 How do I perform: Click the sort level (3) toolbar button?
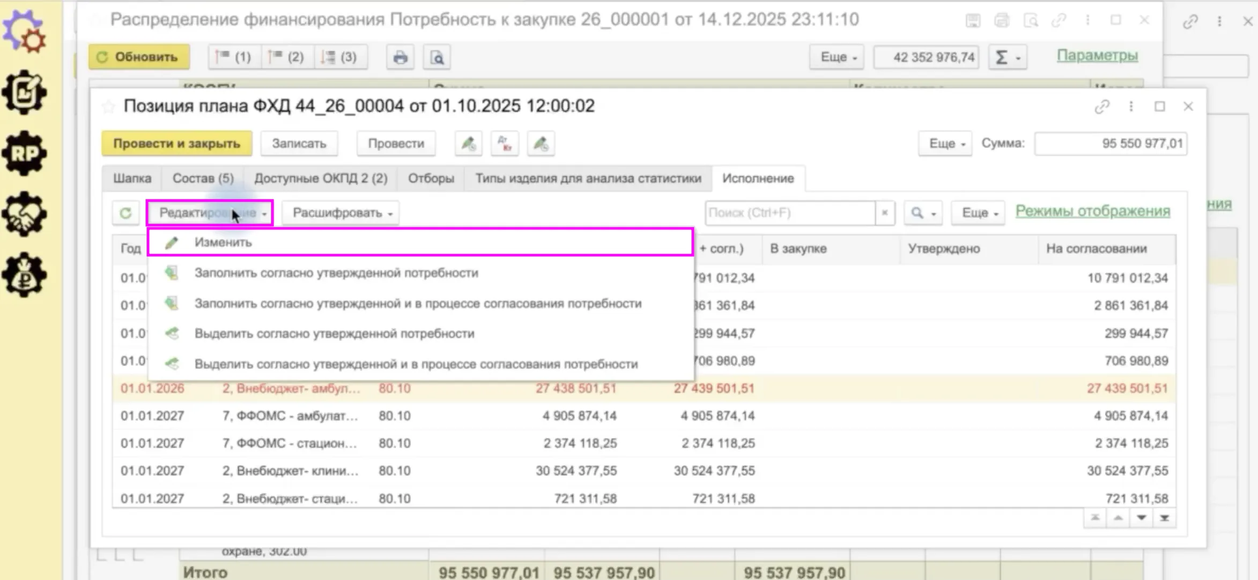(x=341, y=57)
